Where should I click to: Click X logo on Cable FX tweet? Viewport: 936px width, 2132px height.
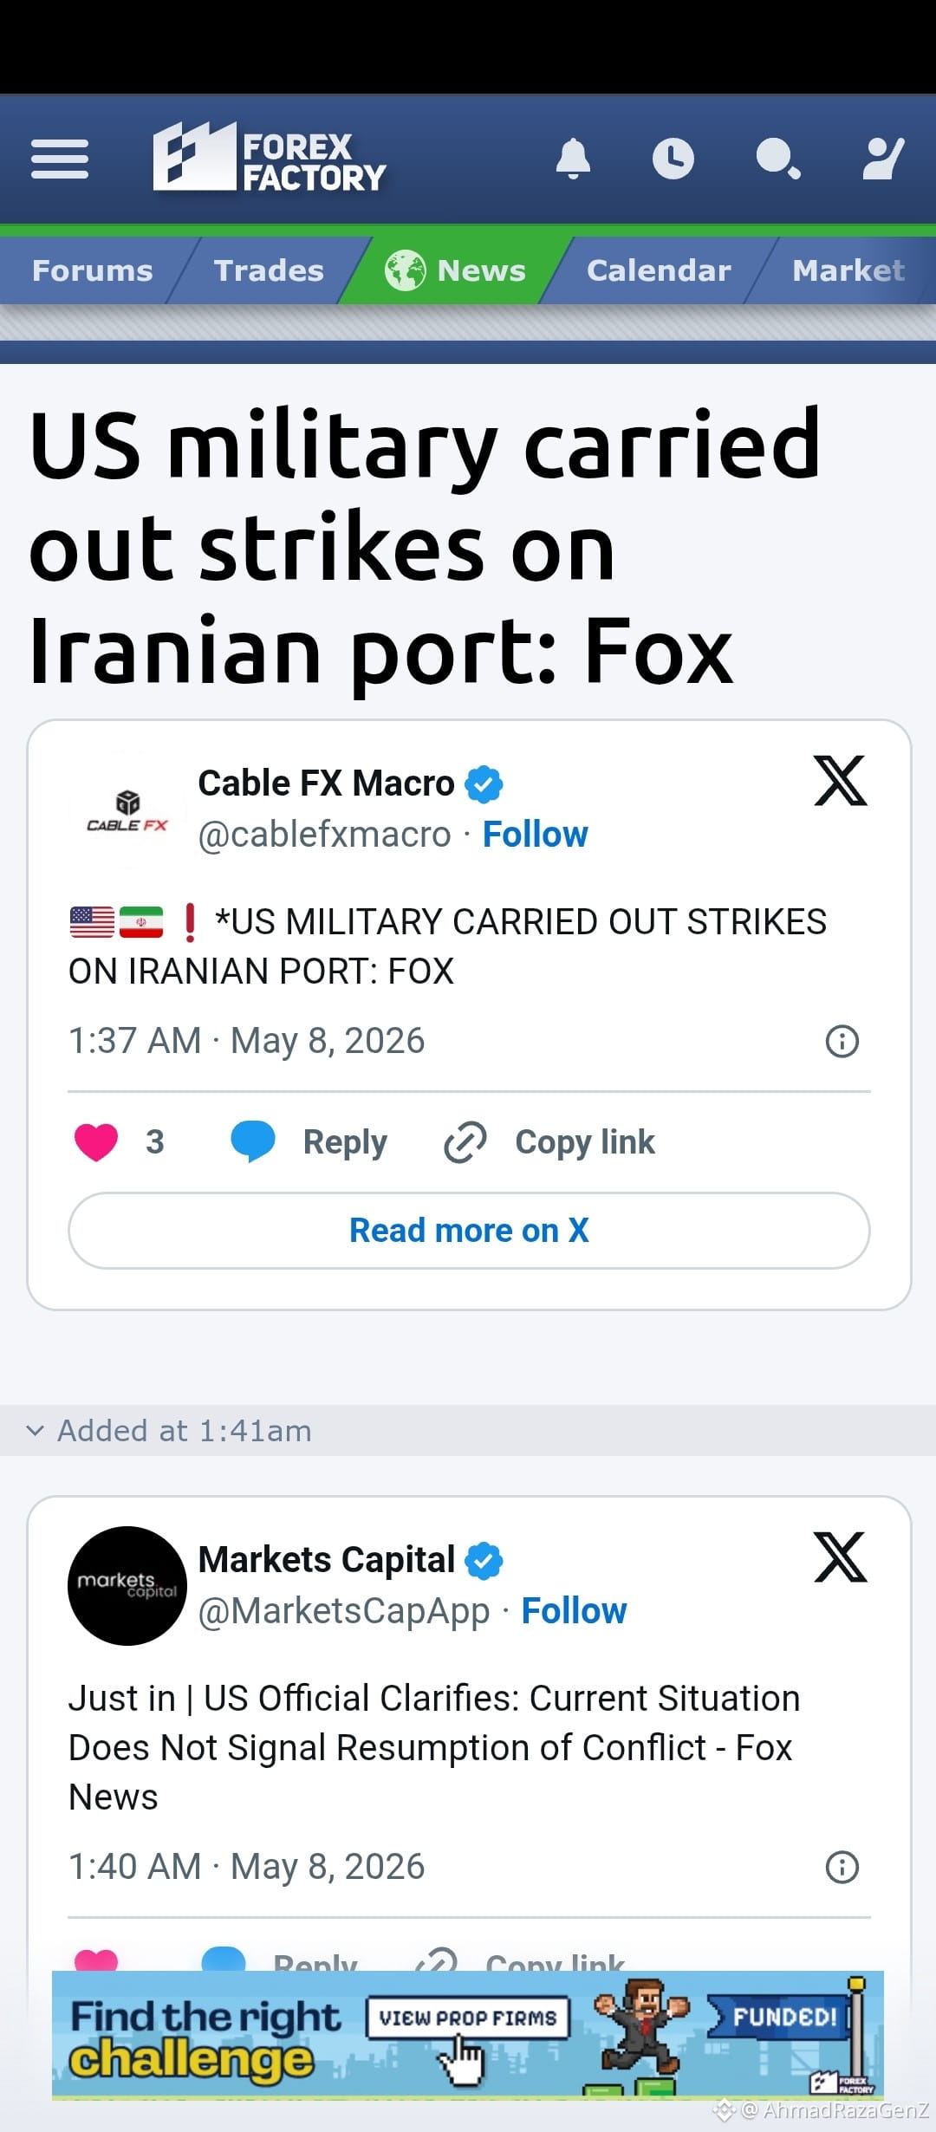(x=840, y=781)
